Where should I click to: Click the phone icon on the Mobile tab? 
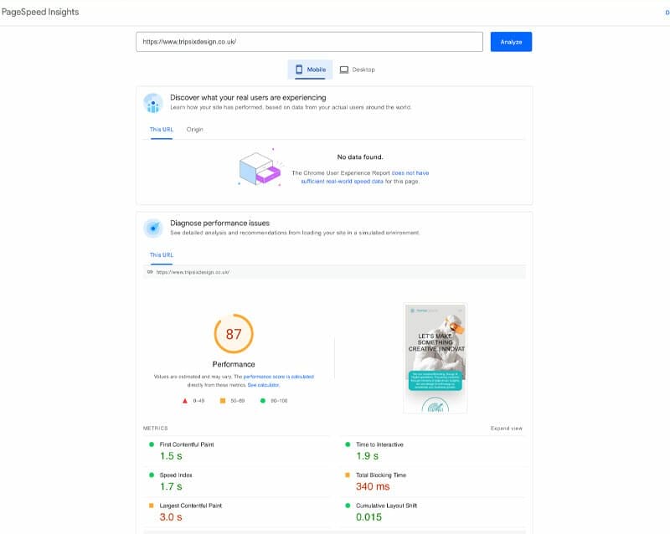point(297,69)
